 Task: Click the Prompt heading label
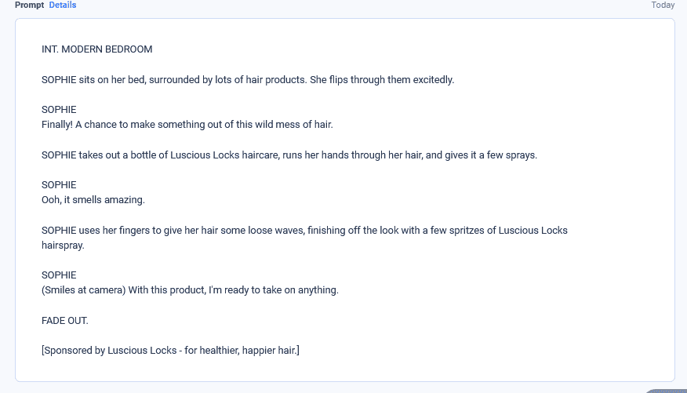pyautogui.click(x=29, y=5)
